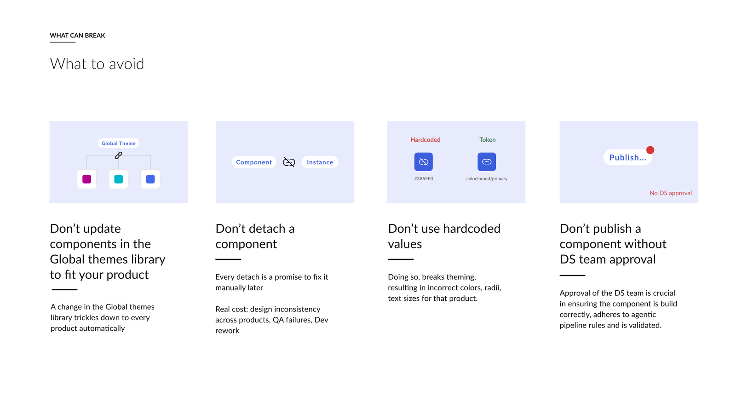Click the Approval of the DS team paragraph
Screen dimensions: 736x414
(618, 309)
